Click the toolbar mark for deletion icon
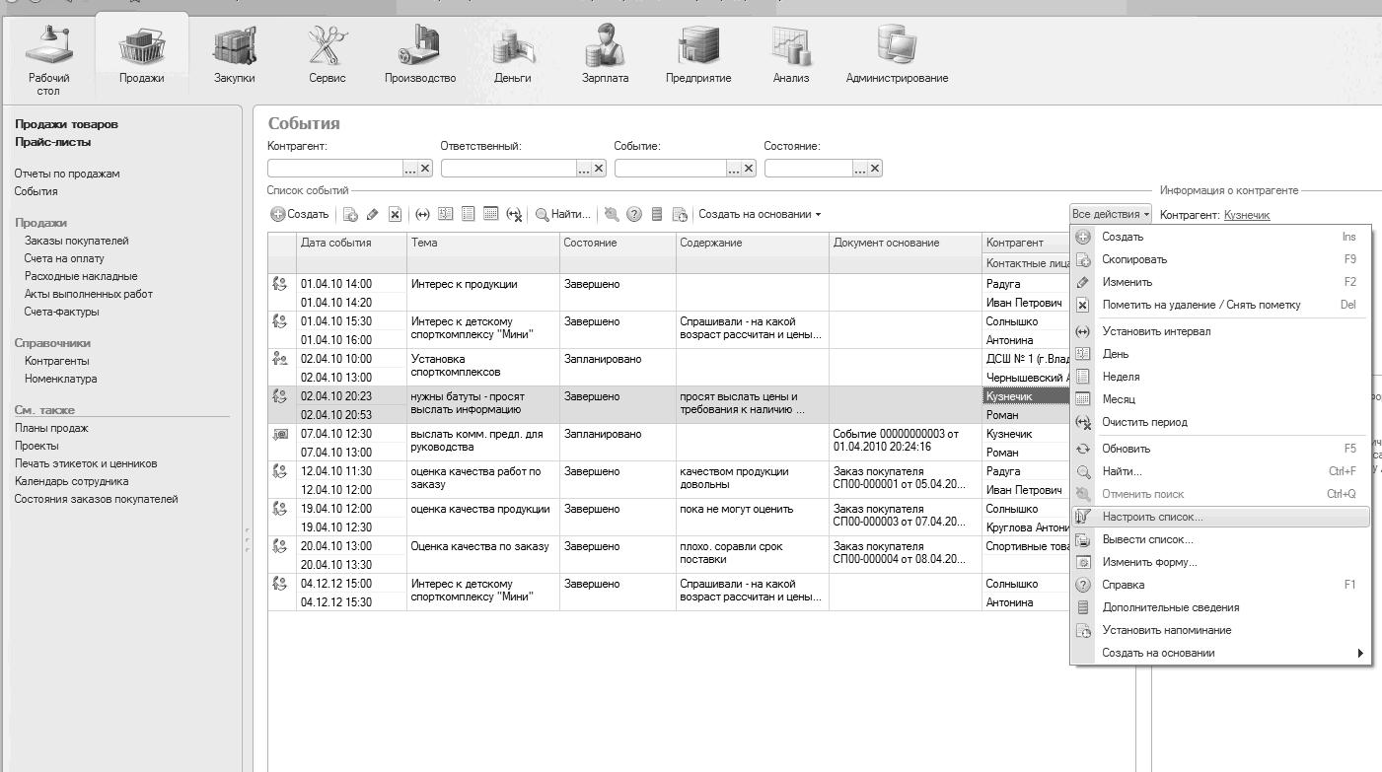Viewport: 1382px width, 772px height. pos(395,214)
